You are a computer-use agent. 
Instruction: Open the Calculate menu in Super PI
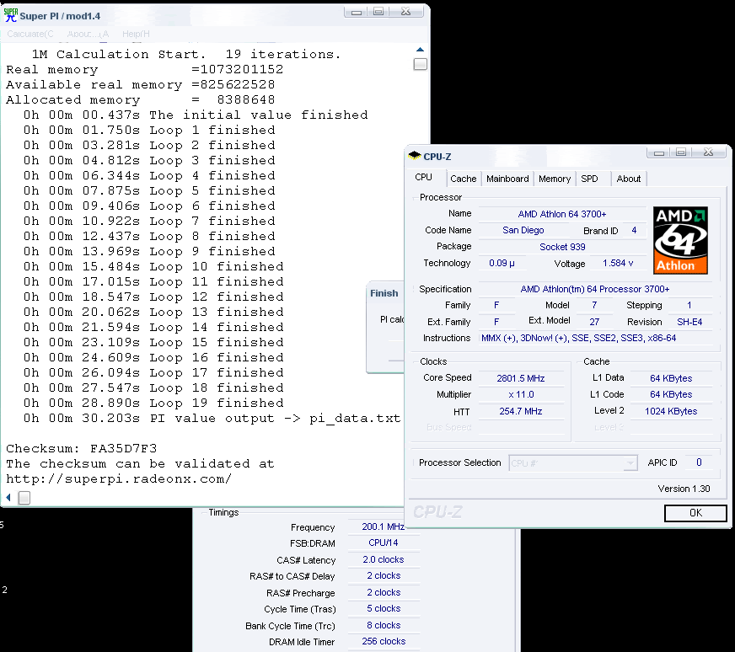[30, 34]
